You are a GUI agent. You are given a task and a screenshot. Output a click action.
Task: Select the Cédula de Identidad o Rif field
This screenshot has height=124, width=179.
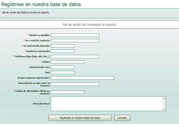pyautogui.click(x=68, y=92)
